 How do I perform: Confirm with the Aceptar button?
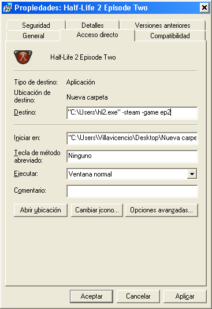[x=91, y=296]
